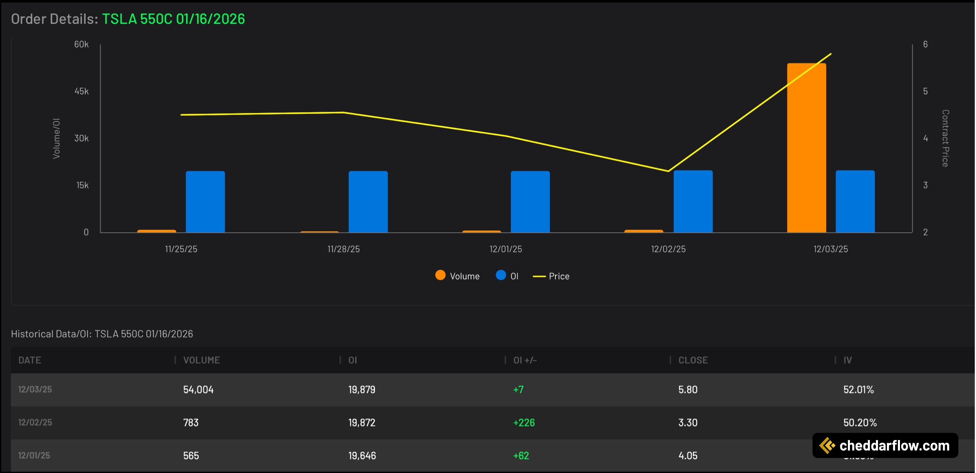Click the 11/28/25 x-axis date label
976x473 pixels.
344,249
